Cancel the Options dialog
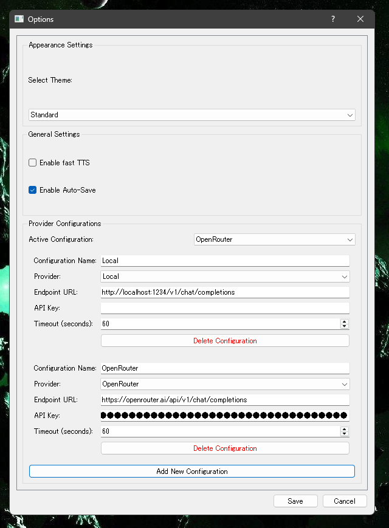This screenshot has width=389, height=528. (344, 501)
